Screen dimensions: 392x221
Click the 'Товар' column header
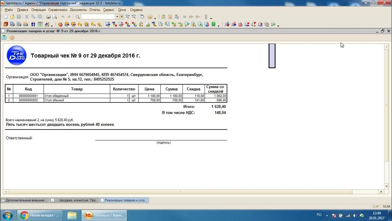(x=77, y=89)
